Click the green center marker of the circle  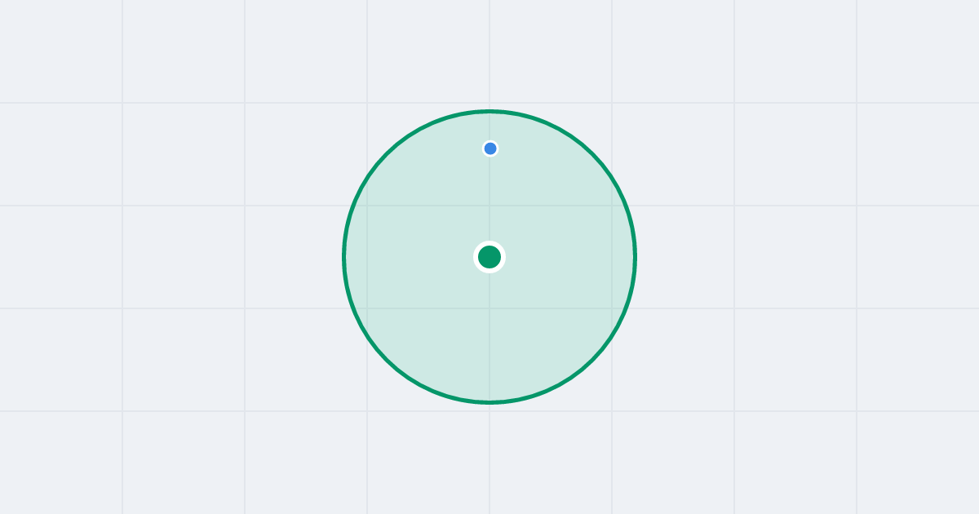(489, 257)
